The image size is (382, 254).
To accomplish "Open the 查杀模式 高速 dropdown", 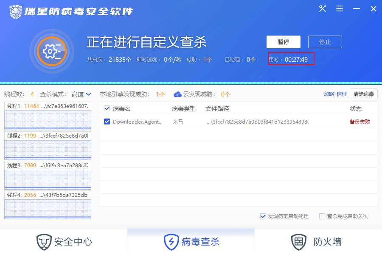I will pyautogui.click(x=81, y=94).
